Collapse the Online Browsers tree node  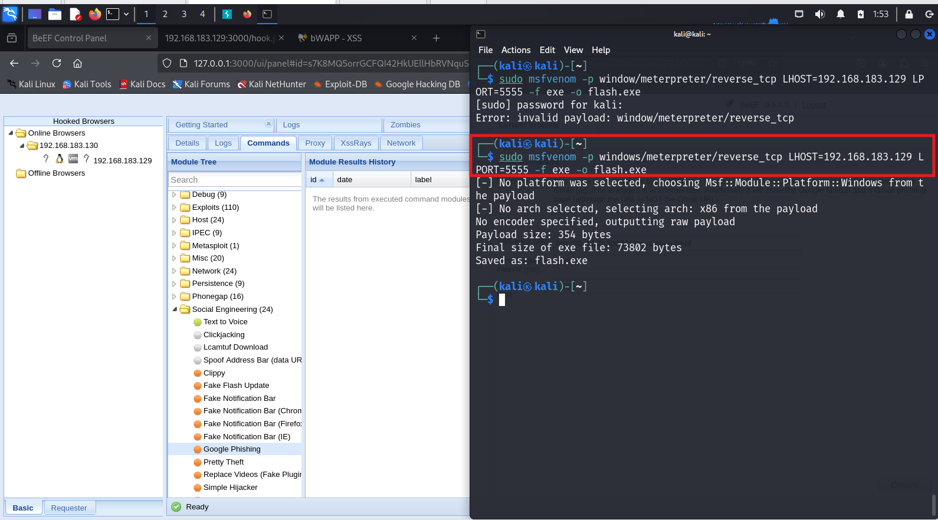[11, 133]
